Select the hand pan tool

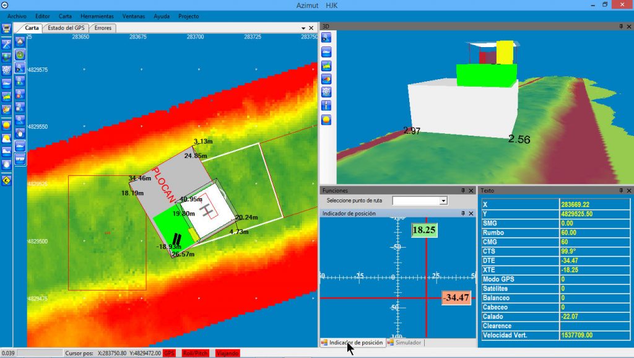pos(20,132)
